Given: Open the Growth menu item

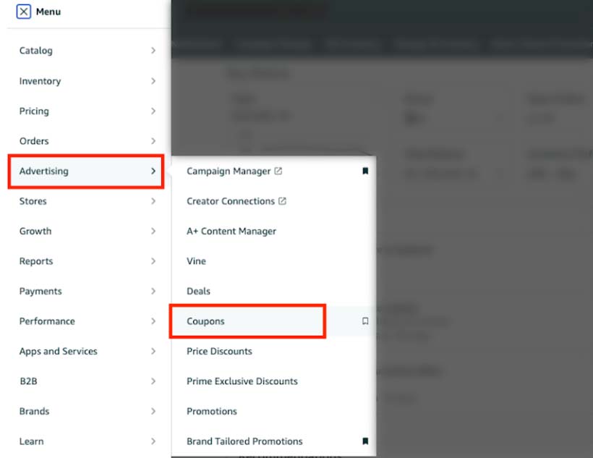Looking at the screenshot, I should point(35,232).
